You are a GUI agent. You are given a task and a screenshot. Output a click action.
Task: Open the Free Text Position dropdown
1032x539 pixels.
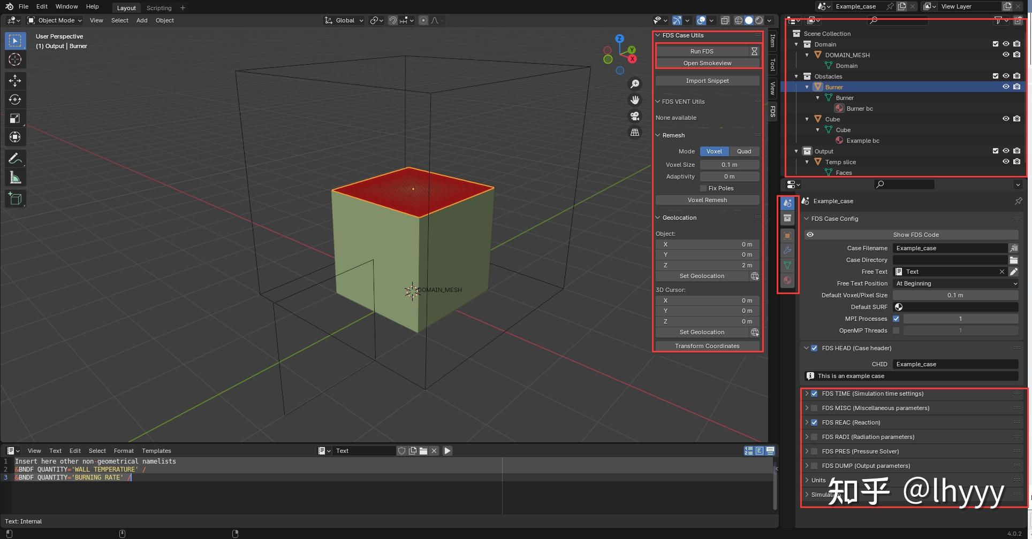955,283
